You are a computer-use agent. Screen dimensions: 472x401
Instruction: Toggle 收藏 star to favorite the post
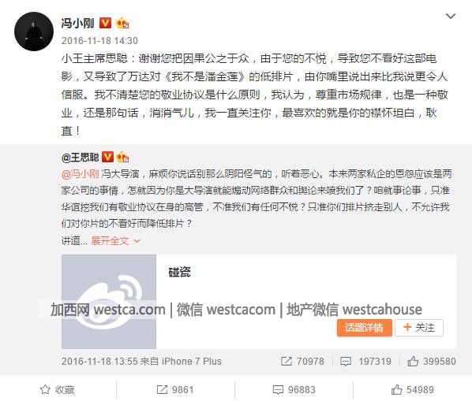[x=57, y=390]
